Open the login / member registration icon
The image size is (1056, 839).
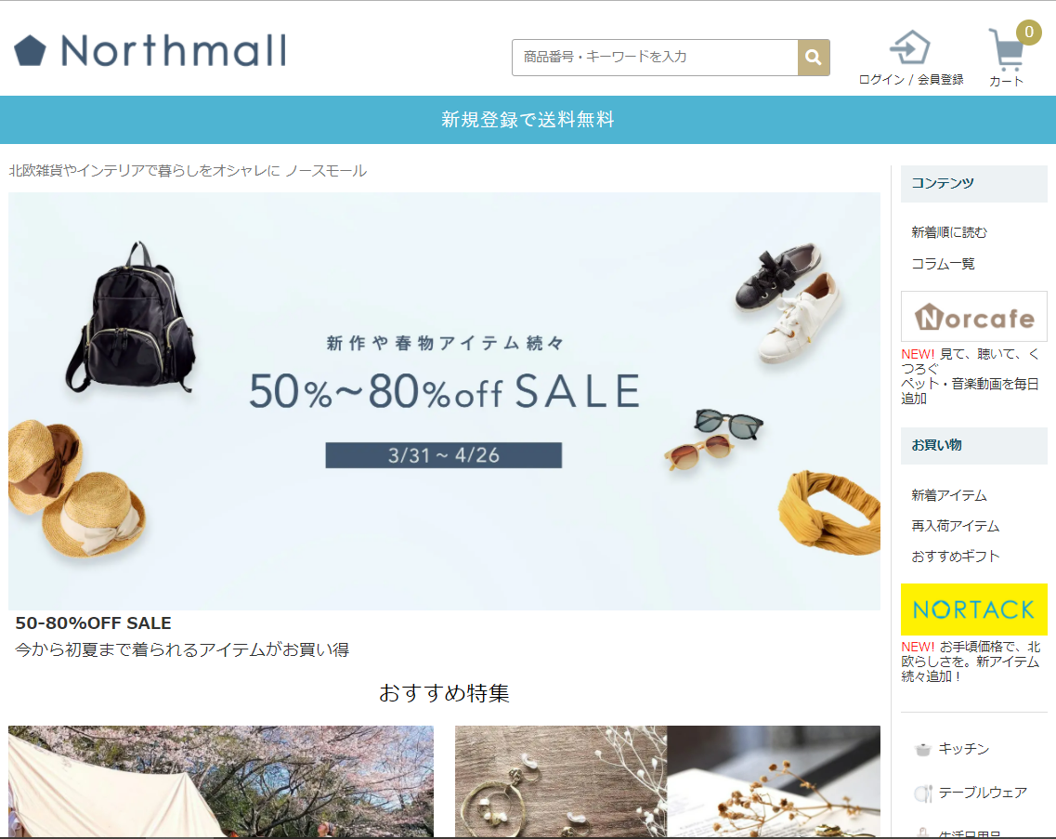[x=910, y=48]
